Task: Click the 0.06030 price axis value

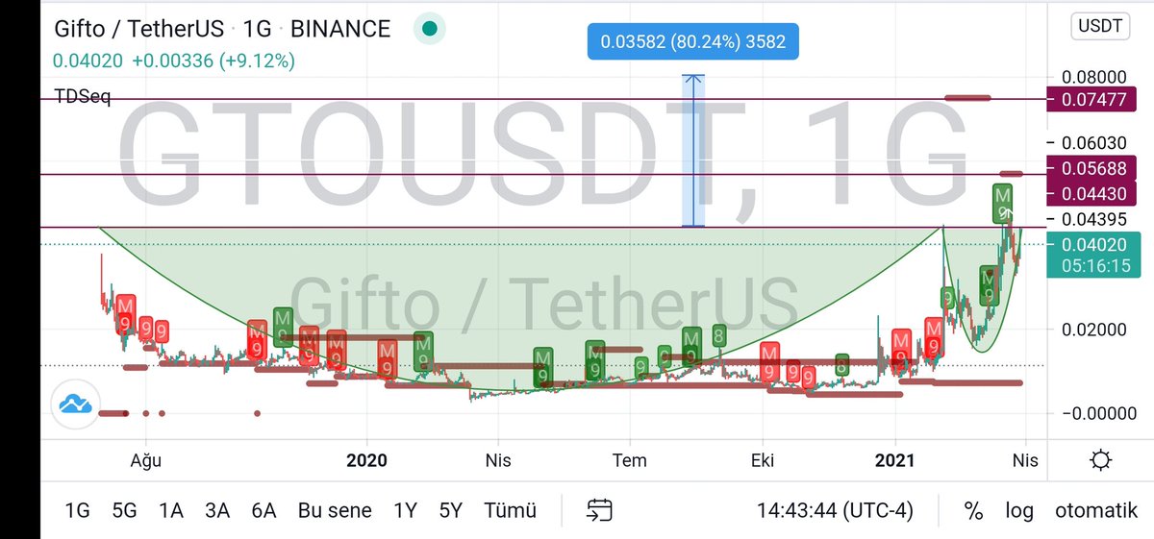Action: tap(1095, 142)
